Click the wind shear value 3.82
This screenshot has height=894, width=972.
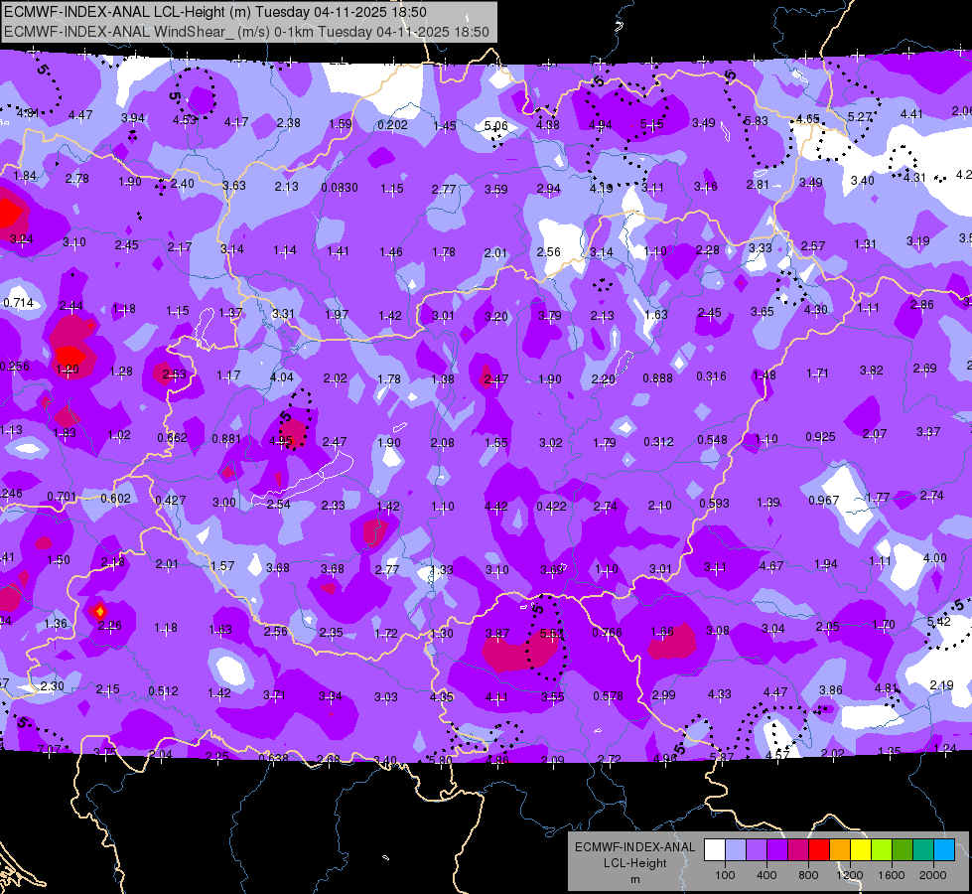tap(871, 371)
